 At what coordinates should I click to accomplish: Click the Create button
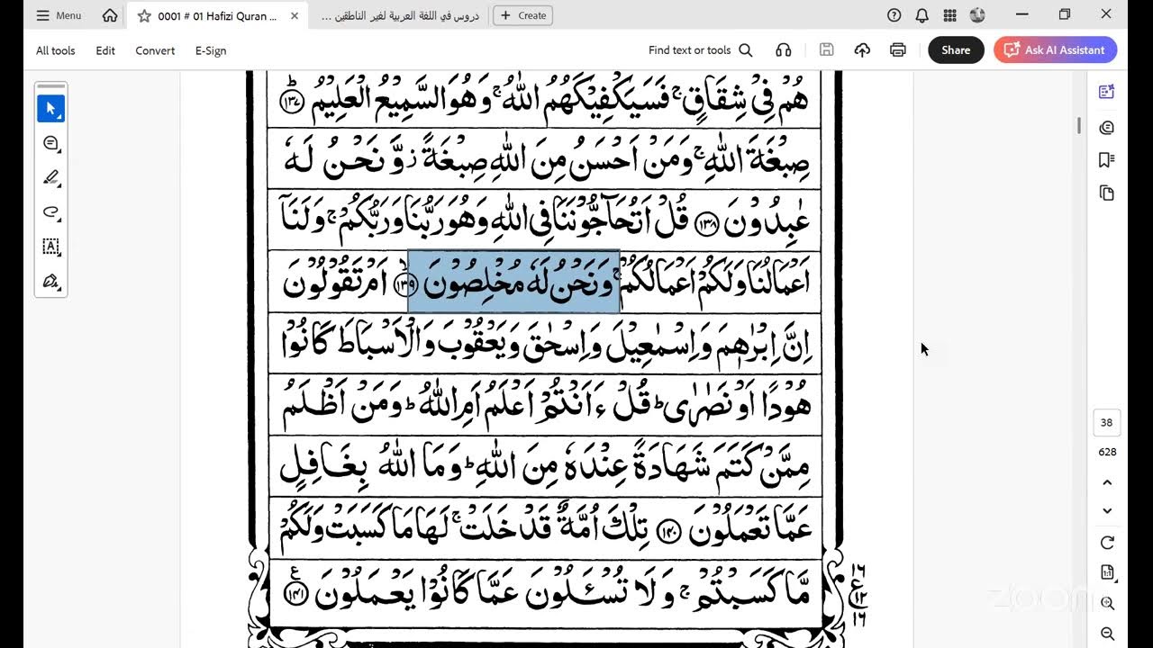click(x=523, y=15)
